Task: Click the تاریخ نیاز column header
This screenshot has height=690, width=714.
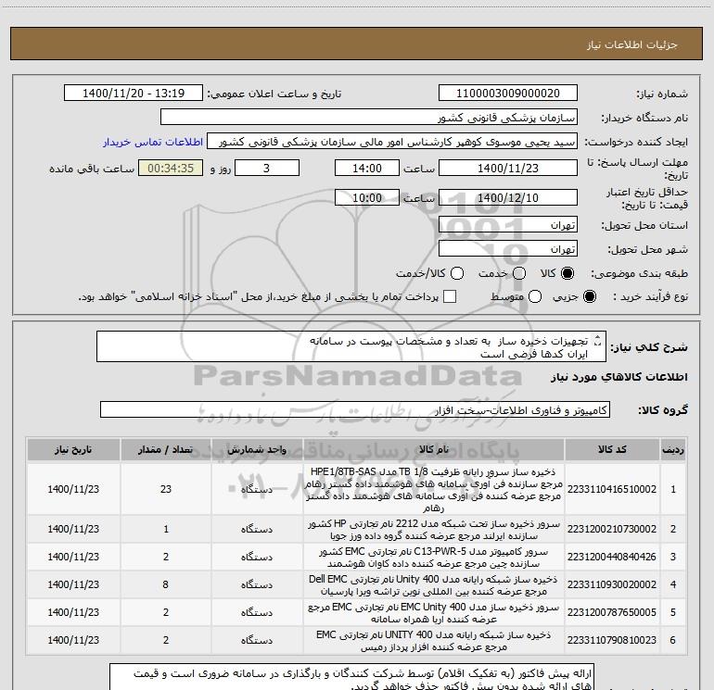Action: pos(73,450)
